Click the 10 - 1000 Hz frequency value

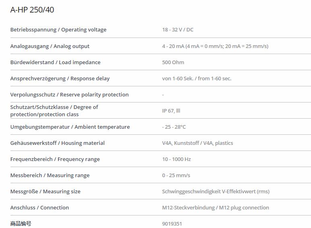click(x=176, y=159)
